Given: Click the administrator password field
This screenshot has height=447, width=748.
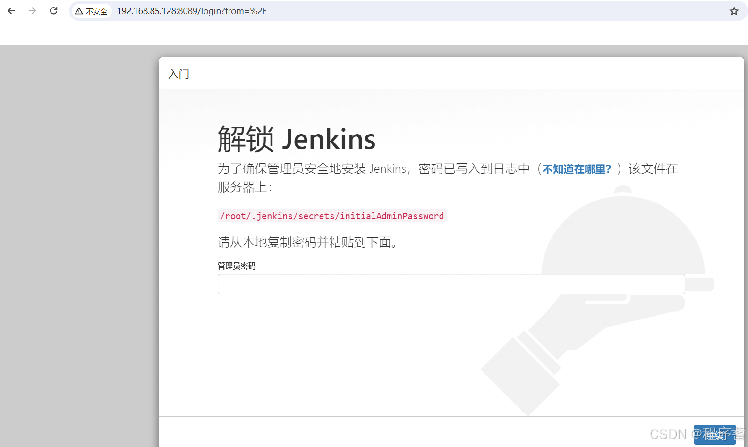Looking at the screenshot, I should (x=451, y=284).
